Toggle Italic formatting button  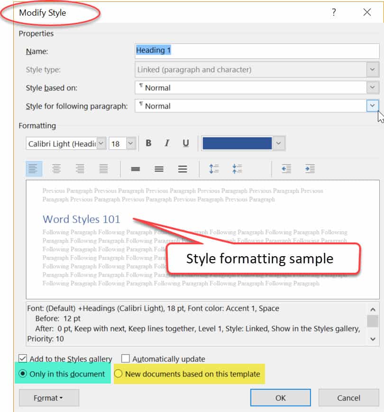click(167, 143)
